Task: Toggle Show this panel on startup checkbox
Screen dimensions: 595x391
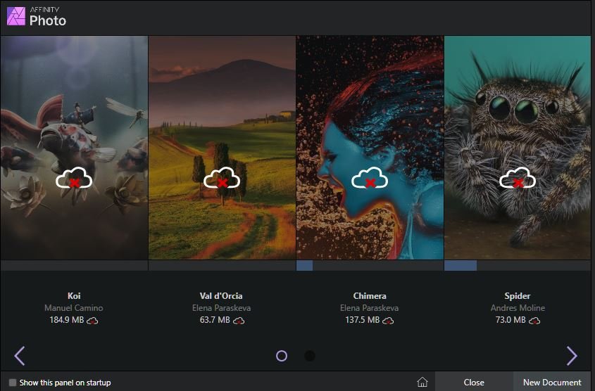Action: point(13,383)
